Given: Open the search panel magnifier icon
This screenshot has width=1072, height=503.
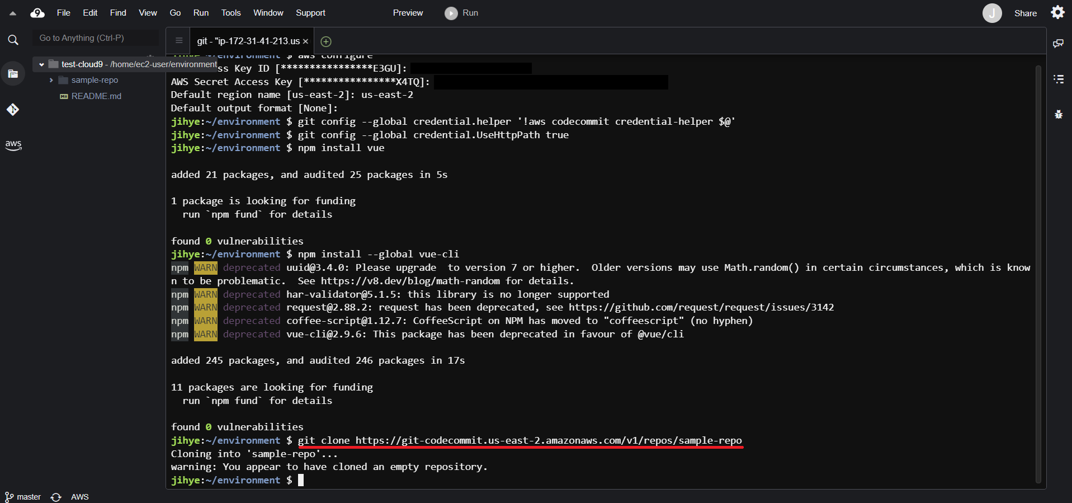Looking at the screenshot, I should coord(13,40).
